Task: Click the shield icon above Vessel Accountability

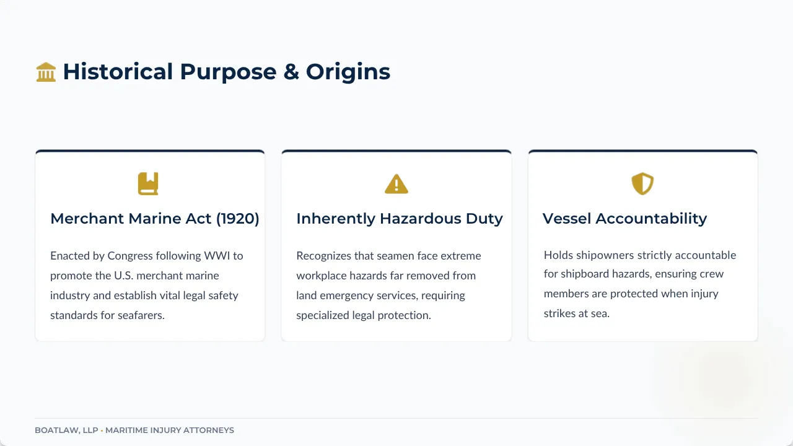Action: pos(642,183)
